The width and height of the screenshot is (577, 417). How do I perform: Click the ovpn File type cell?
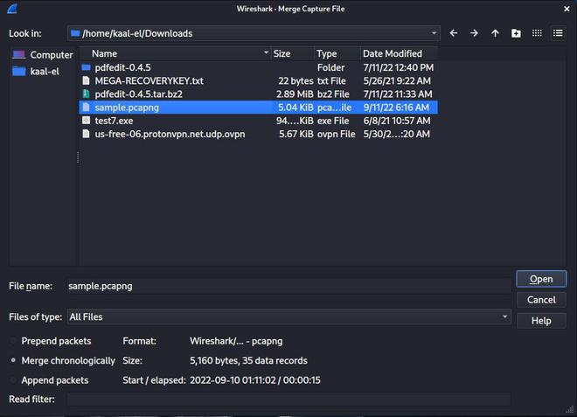pyautogui.click(x=337, y=134)
